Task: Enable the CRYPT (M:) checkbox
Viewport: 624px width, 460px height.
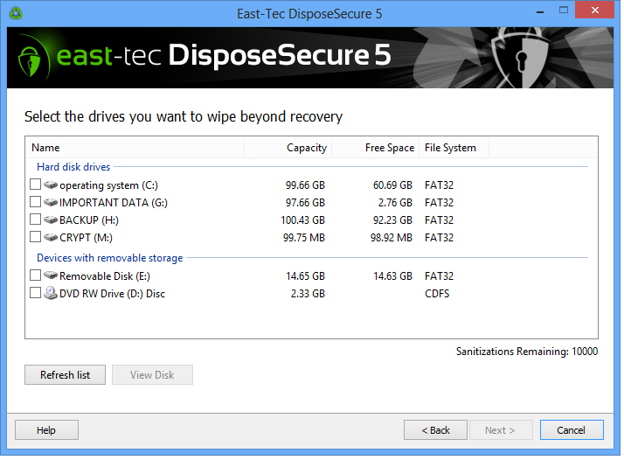Action: tap(36, 237)
